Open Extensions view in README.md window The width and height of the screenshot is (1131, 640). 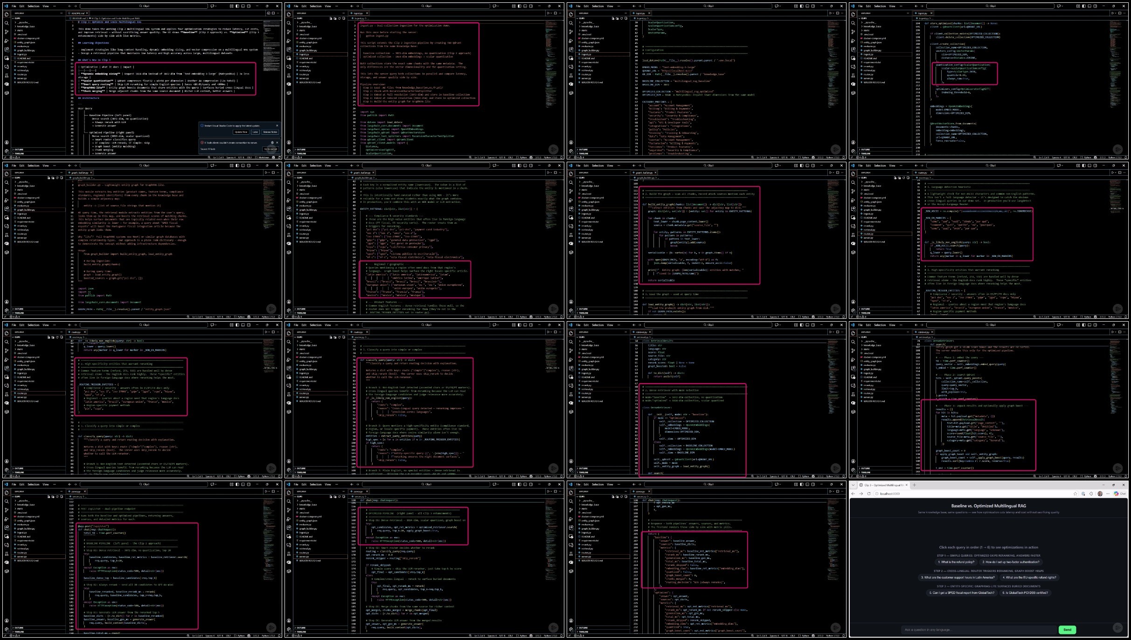[7, 49]
